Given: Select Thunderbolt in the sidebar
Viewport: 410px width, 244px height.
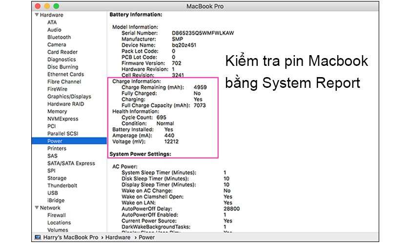Looking at the screenshot, I should pyautogui.click(x=62, y=185).
